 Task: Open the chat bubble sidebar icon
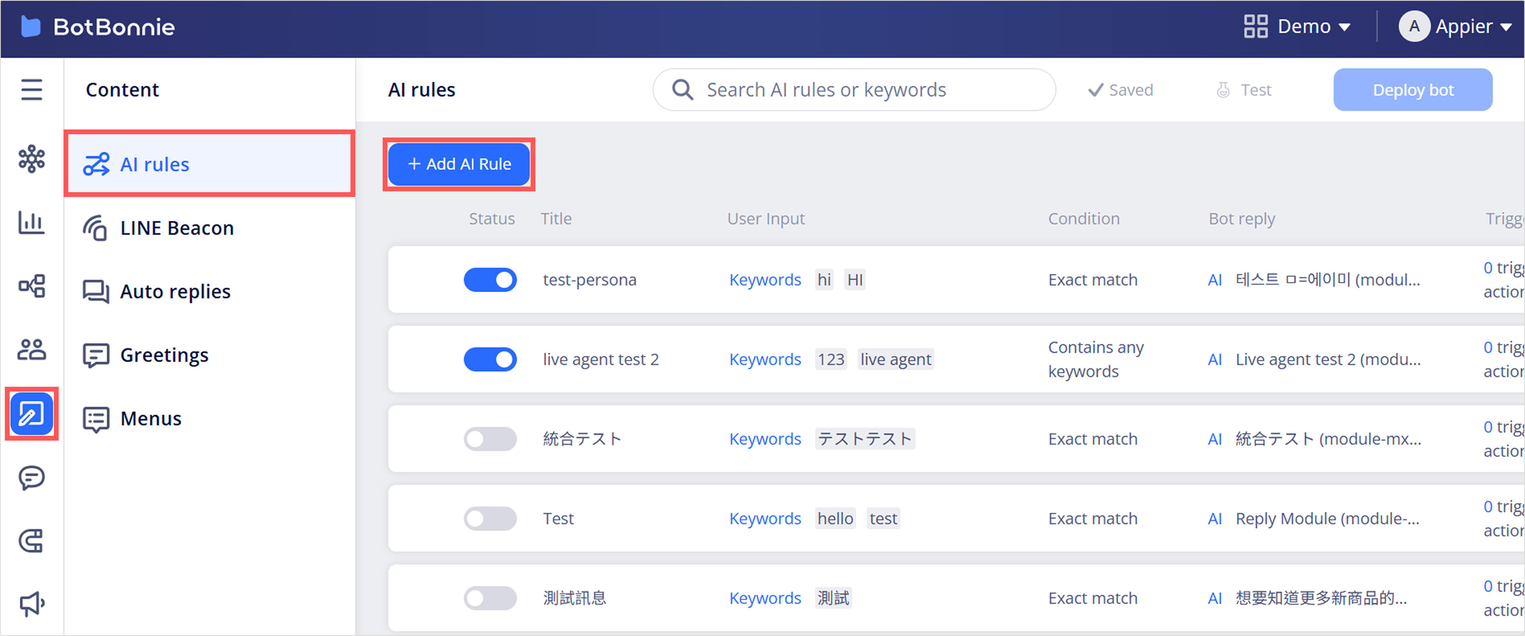point(31,477)
